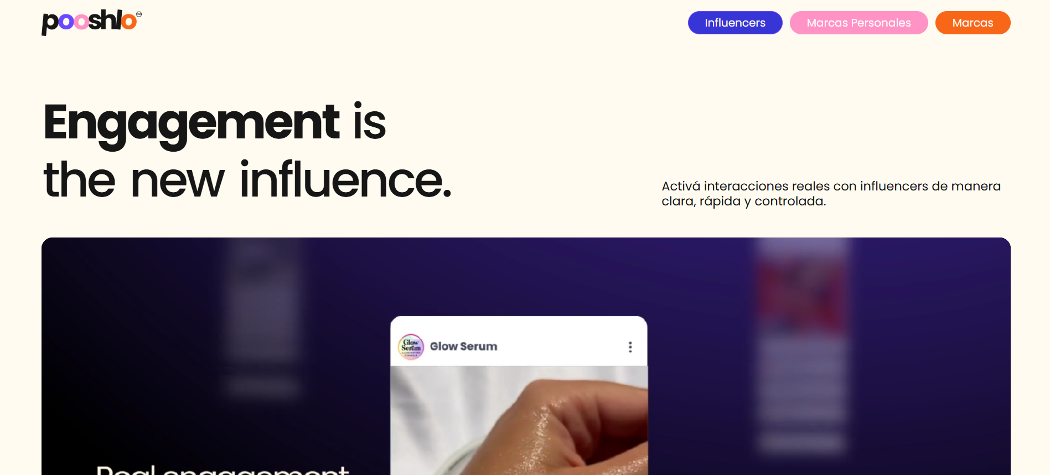Click the pooshlo logo

pyautogui.click(x=89, y=22)
